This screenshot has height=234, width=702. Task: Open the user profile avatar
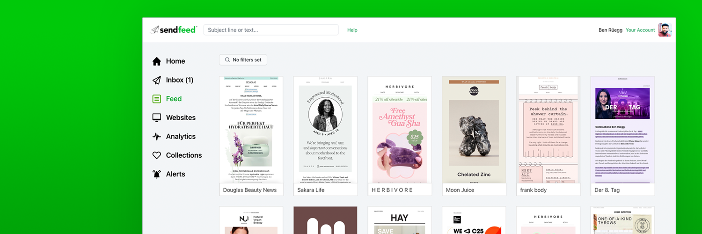point(665,30)
